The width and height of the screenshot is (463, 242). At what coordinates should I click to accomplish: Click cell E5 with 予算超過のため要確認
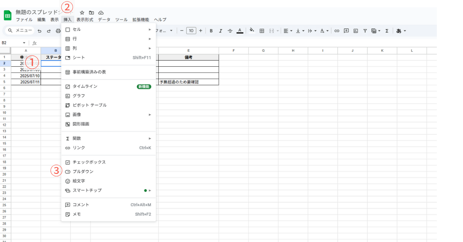[188, 82]
